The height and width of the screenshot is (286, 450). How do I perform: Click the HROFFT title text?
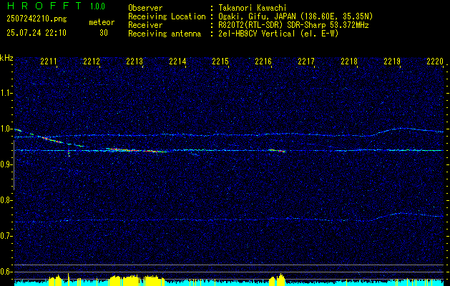44,6
